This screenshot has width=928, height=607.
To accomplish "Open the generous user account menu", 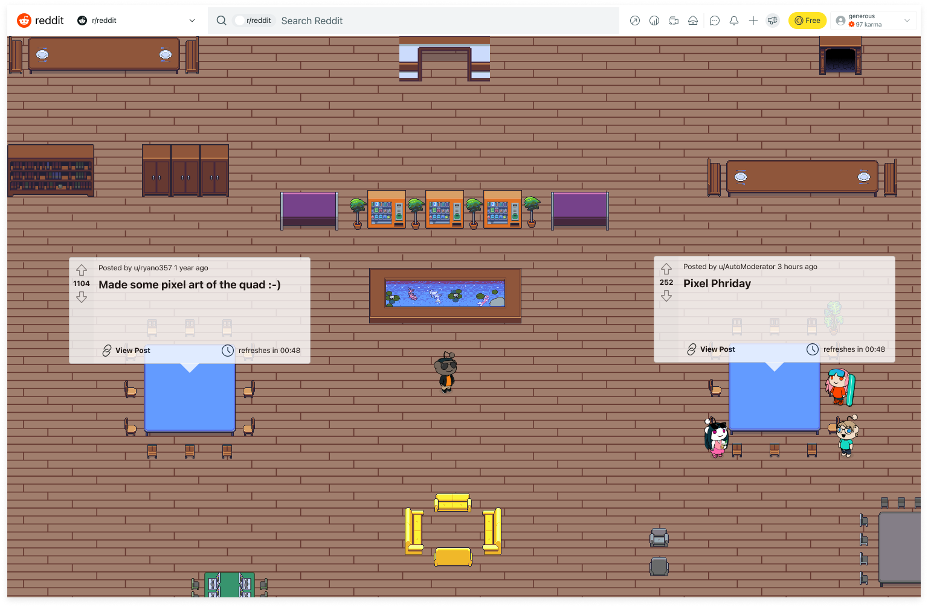I will pos(873,21).
